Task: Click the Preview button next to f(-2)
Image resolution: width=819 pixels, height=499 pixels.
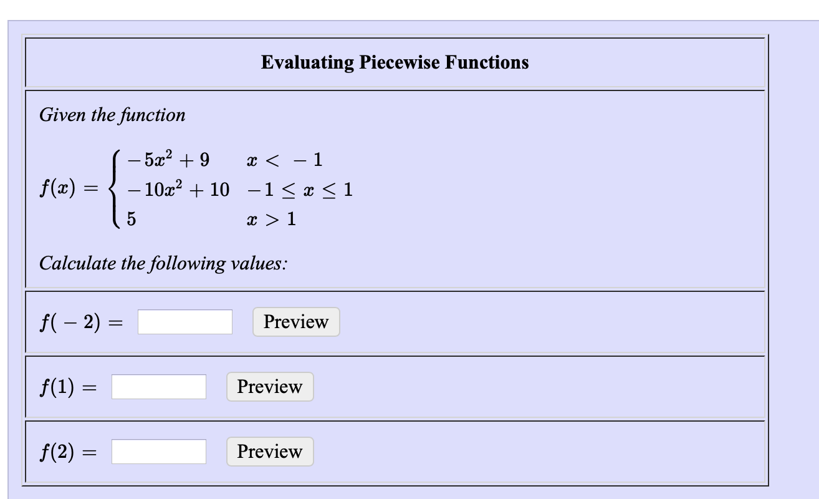Action: pos(295,322)
